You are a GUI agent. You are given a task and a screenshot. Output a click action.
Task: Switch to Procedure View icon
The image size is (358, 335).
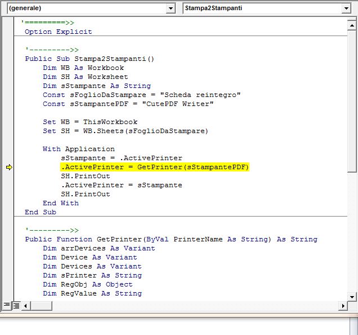pos(7,305)
